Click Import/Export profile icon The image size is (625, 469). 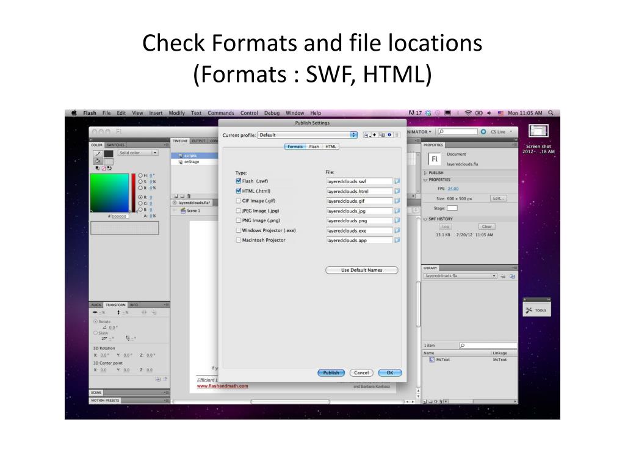366,135
